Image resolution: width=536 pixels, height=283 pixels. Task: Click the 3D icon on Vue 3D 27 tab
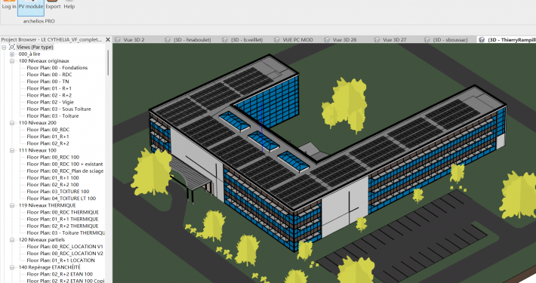(x=377, y=40)
